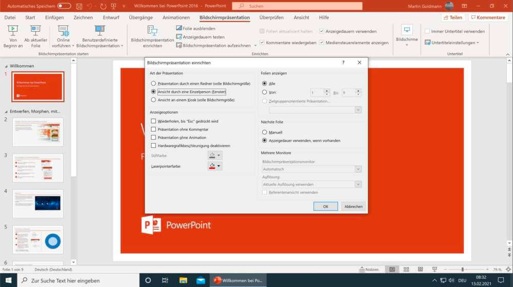Switch to normal view in status bar
Viewport: 513px width, 287px height.
pyautogui.click(x=392, y=270)
